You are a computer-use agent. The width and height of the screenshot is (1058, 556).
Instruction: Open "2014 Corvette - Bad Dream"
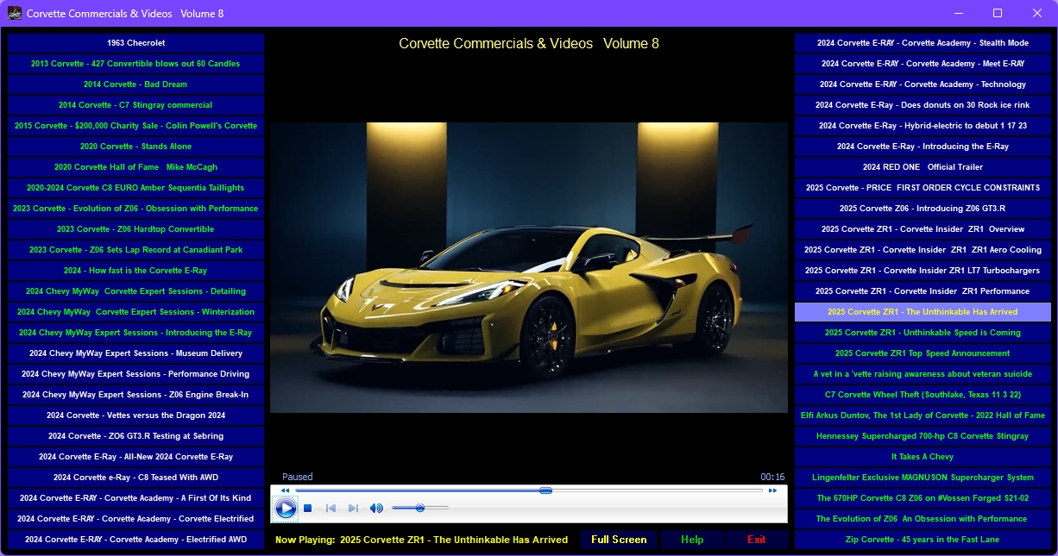pos(135,84)
